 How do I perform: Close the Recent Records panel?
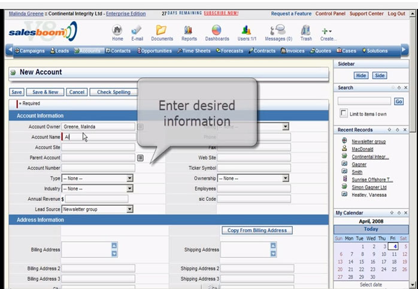(405, 130)
